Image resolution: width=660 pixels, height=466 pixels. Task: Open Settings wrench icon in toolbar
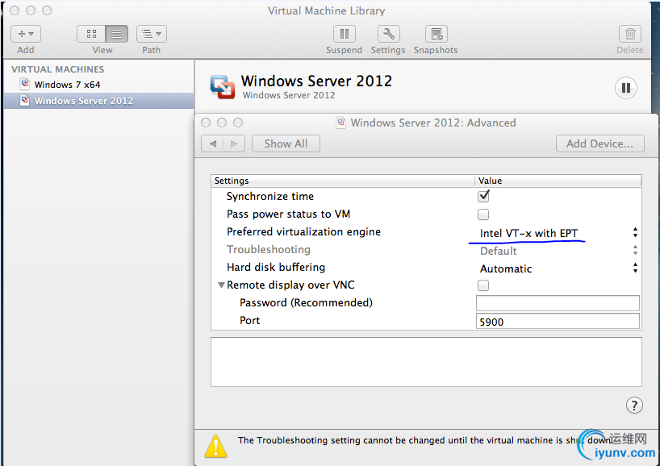389,34
